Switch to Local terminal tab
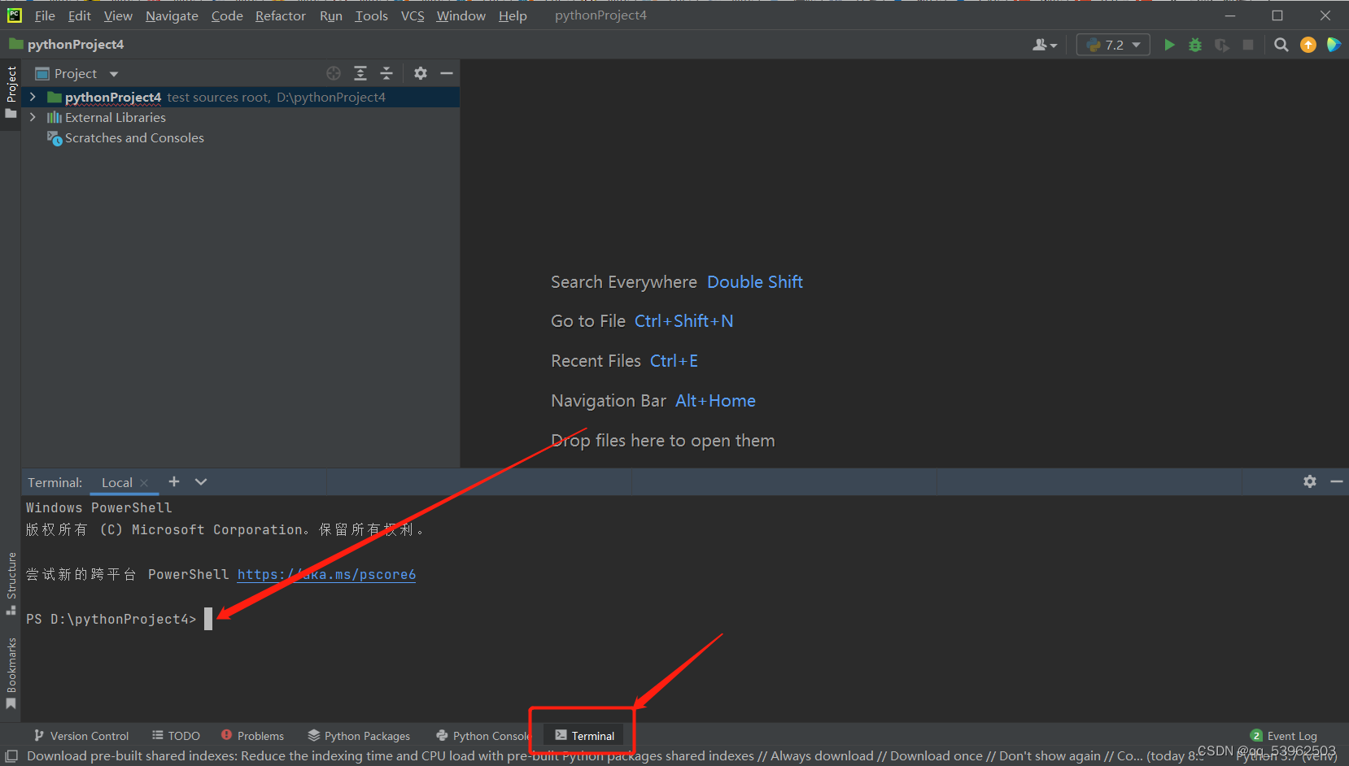 coord(117,483)
